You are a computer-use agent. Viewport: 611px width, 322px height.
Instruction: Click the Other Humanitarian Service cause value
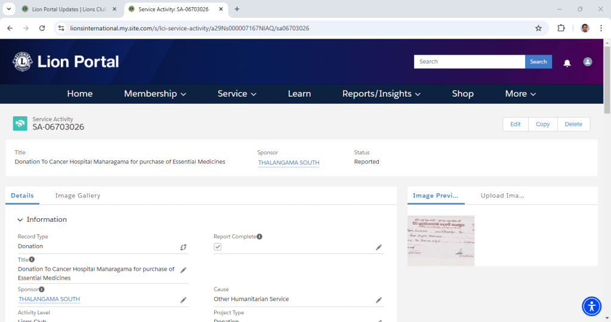[x=251, y=299]
